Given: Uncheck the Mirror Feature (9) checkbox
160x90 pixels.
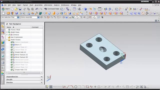Looking at the screenshot, I should click(11, 57).
